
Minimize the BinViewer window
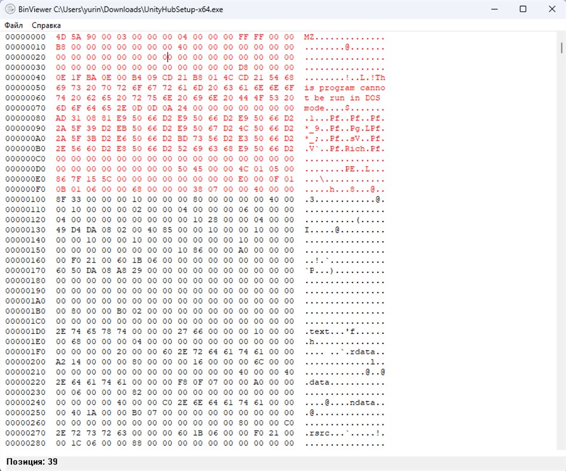click(x=494, y=9)
